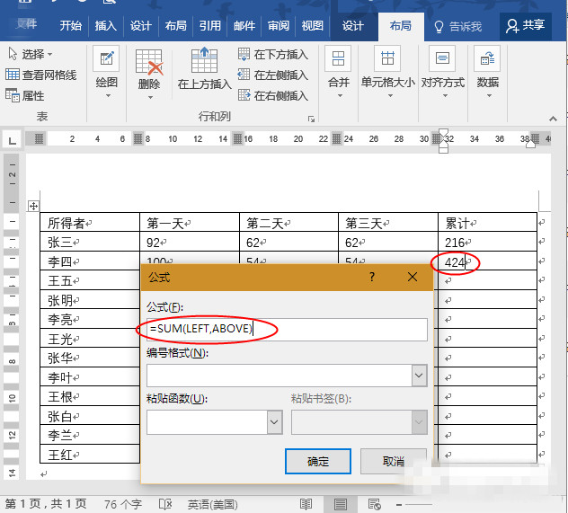Expand the Number format (编号格式) dropdown
This screenshot has width=568, height=513.
point(418,376)
